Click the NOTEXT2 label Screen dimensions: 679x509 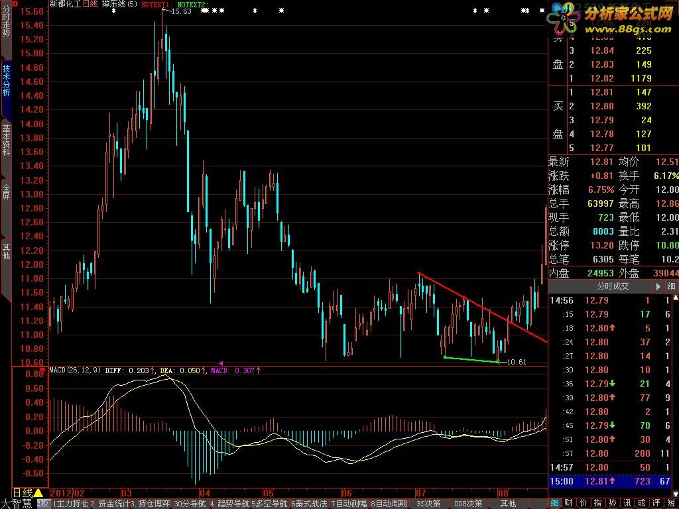tap(193, 5)
